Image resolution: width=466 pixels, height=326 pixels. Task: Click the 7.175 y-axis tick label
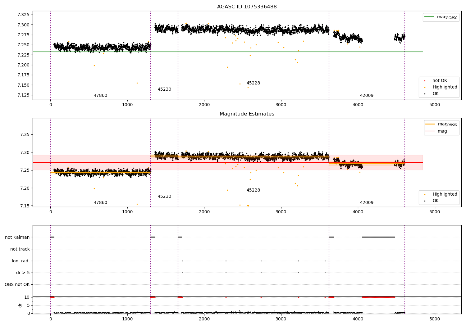click(23, 75)
